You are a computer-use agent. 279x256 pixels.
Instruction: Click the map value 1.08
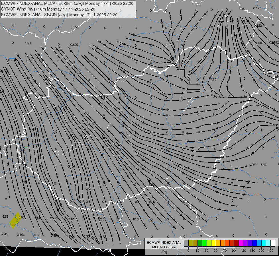click(10, 95)
